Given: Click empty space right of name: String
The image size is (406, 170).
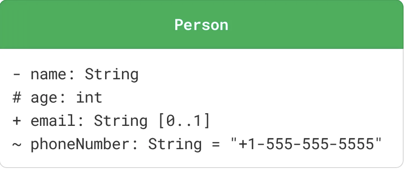Looking at the screenshot, I should click(x=266, y=75).
